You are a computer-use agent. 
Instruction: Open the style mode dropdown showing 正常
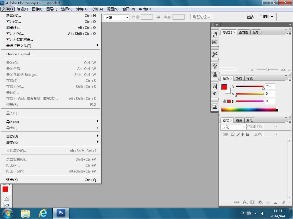[x=117, y=17]
